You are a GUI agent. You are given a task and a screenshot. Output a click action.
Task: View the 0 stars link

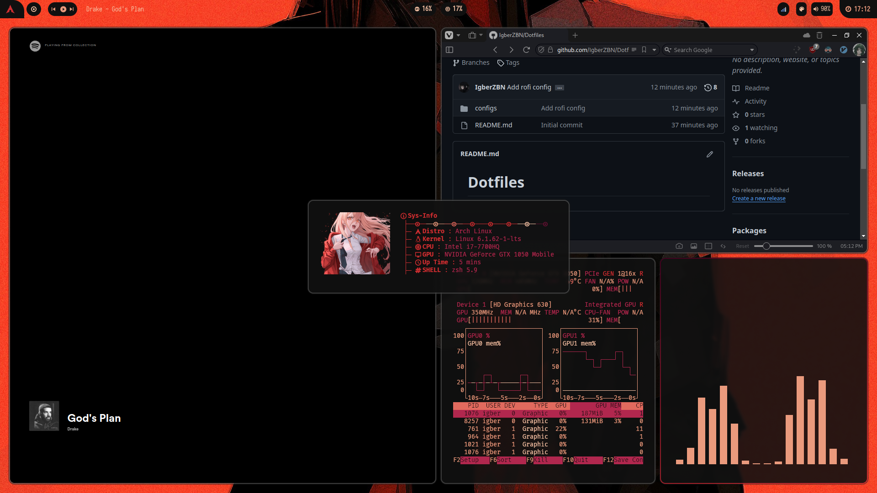pyautogui.click(x=754, y=115)
